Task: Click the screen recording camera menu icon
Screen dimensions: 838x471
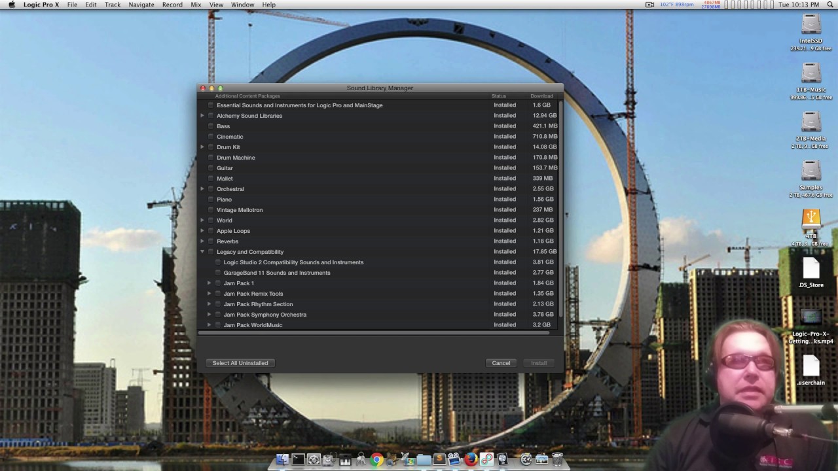Action: coord(649,5)
